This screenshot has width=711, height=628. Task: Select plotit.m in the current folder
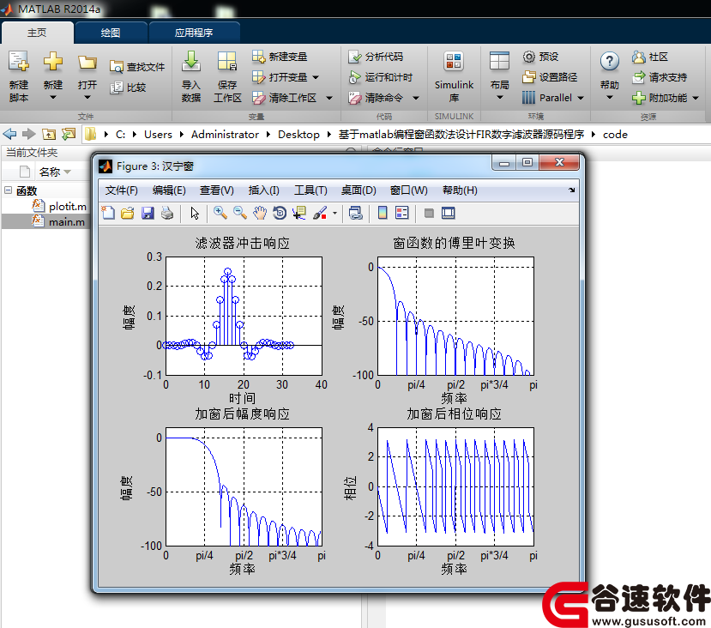coord(68,206)
